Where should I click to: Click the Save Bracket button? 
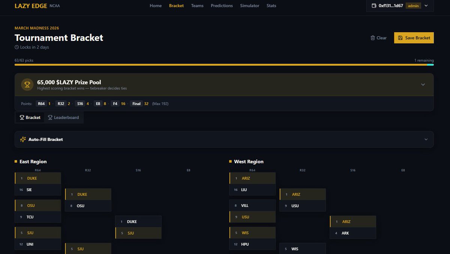[x=414, y=38]
